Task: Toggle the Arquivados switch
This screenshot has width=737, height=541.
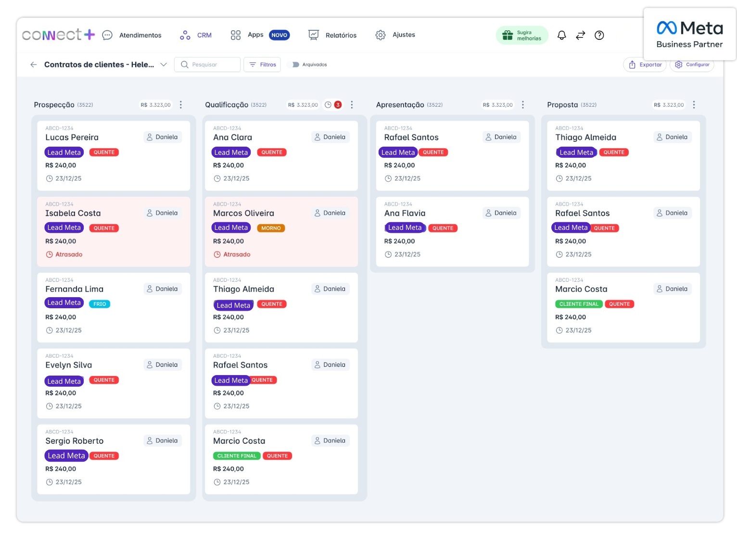Action: (x=295, y=64)
